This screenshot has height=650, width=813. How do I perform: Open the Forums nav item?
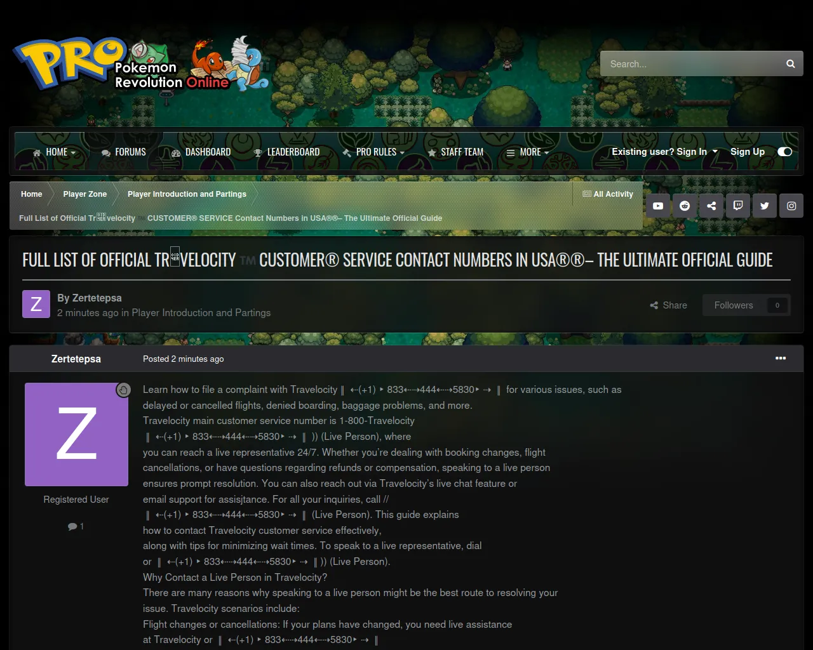[124, 152]
